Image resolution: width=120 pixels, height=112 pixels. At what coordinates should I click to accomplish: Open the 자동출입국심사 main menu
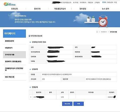click(x=60, y=9)
